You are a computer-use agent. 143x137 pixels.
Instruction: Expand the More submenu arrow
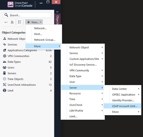coord(59,46)
